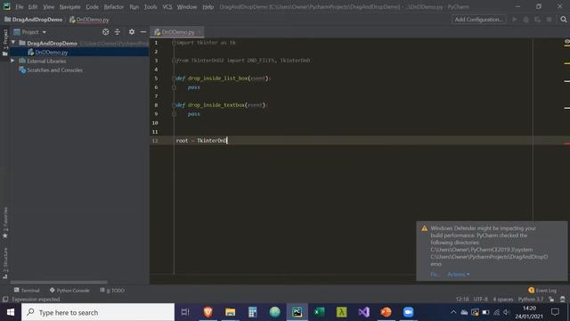The width and height of the screenshot is (570, 321).
Task: Open the Tools menu
Action: click(x=151, y=7)
